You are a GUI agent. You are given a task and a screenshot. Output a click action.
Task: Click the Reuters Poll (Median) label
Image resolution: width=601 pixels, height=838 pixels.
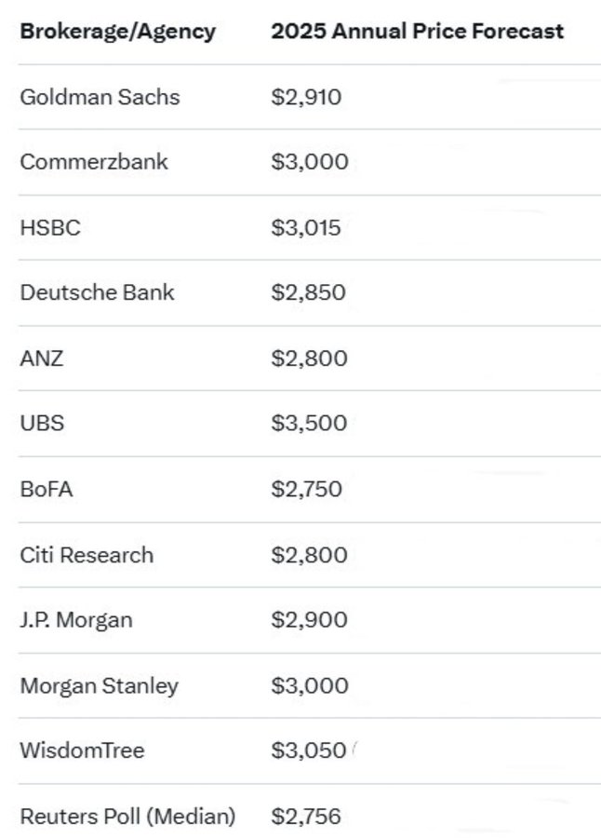point(127,817)
